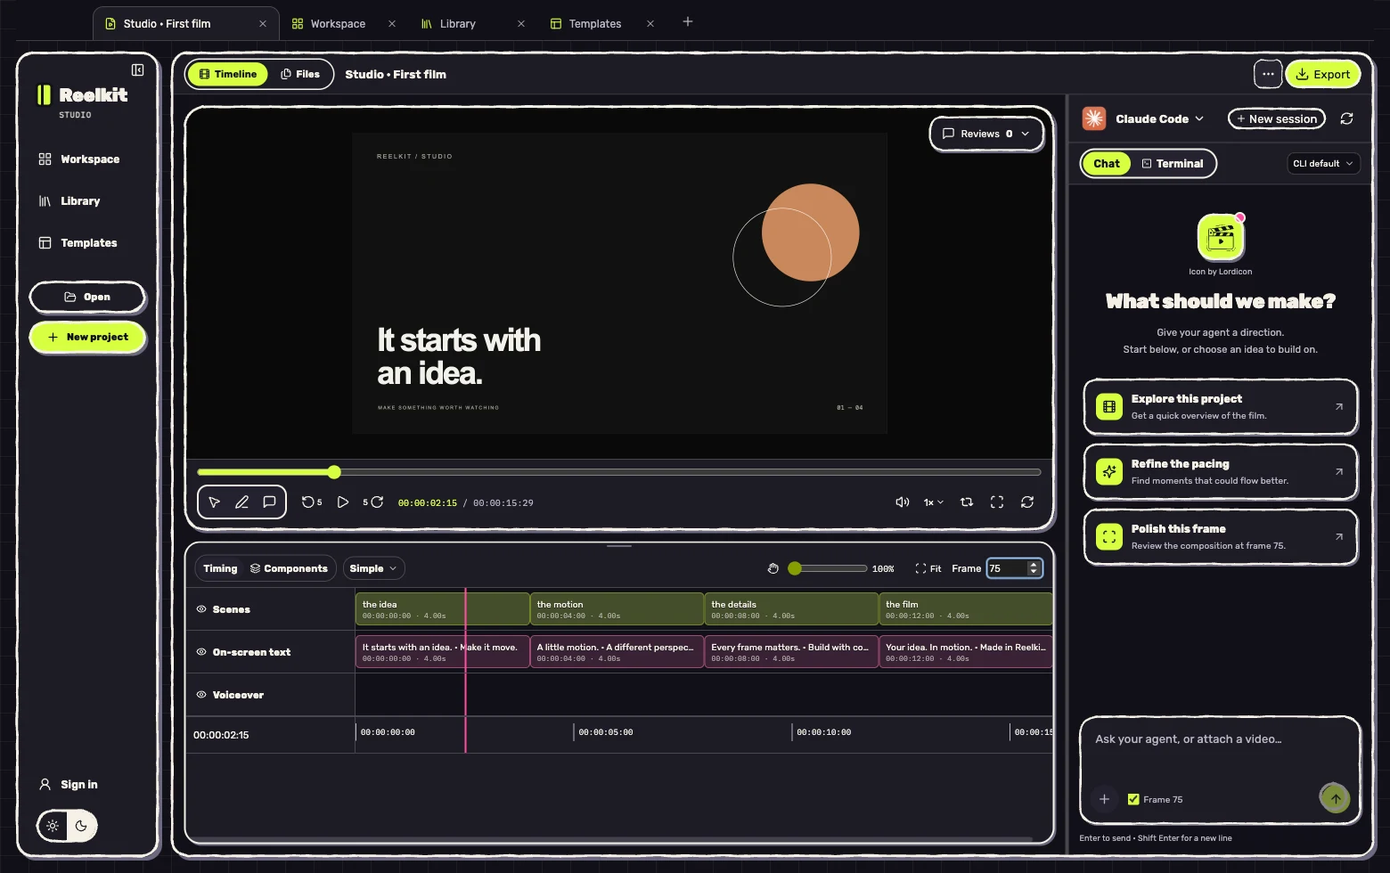The image size is (1390, 873).
Task: Select the "the motion" scene clip
Action: (x=617, y=609)
